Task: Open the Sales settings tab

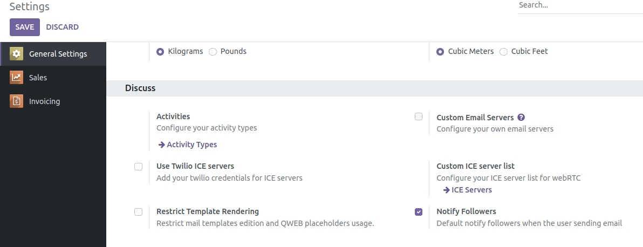Action: 38,78
